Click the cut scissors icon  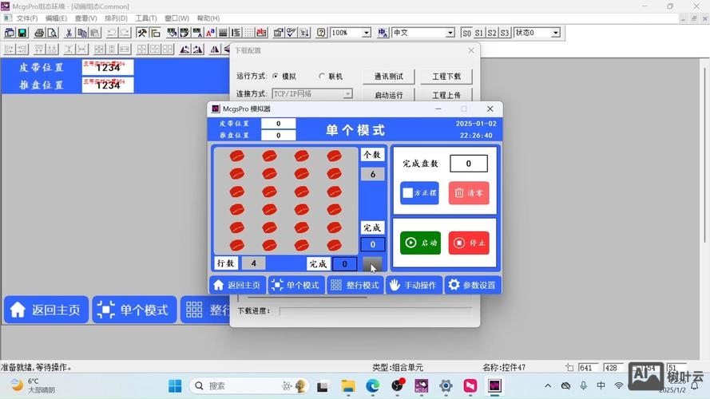click(69, 33)
